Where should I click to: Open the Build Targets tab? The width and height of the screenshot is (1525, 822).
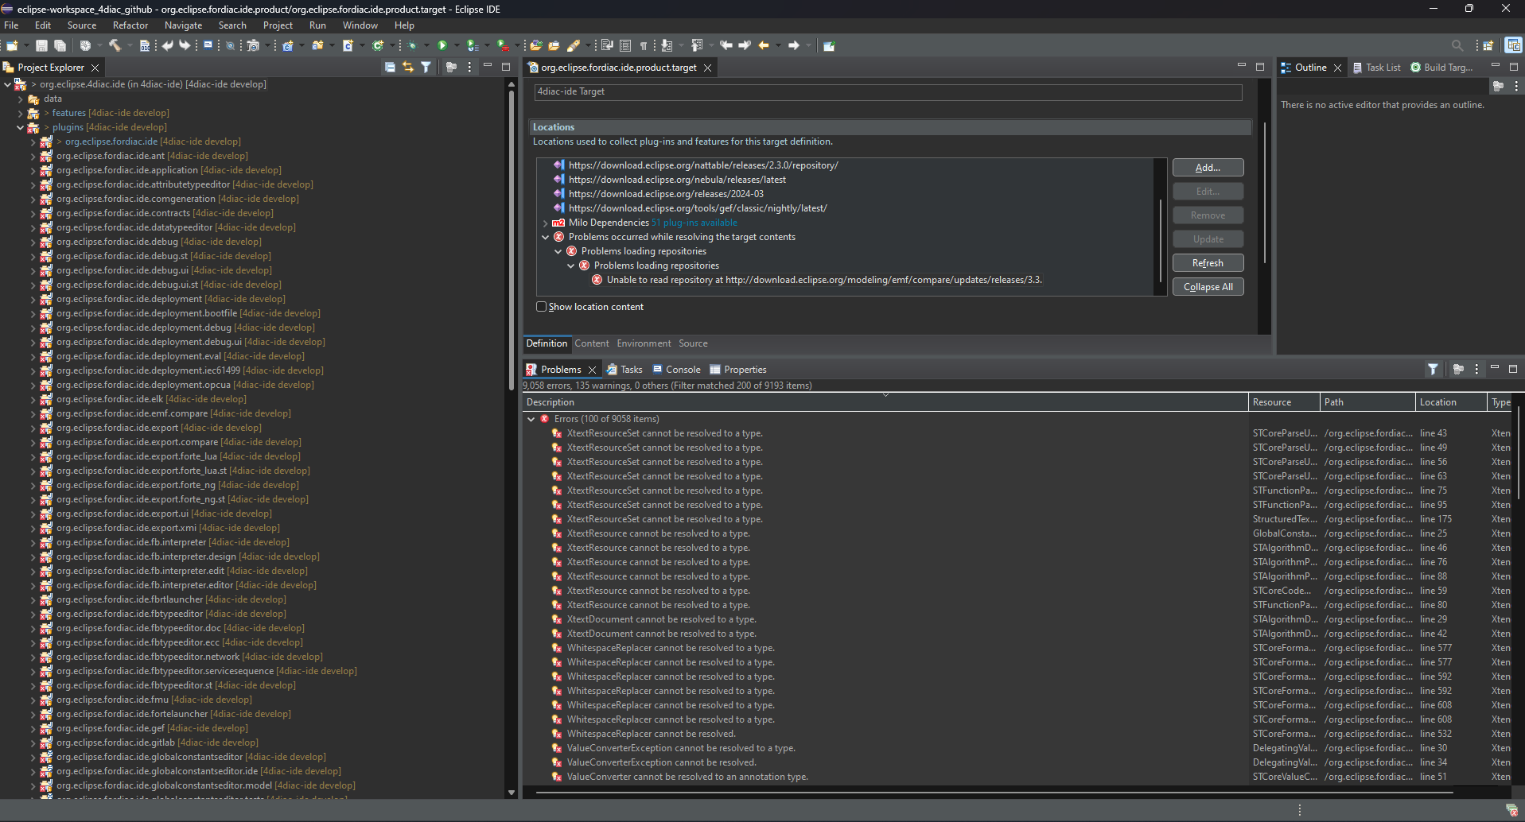1441,68
